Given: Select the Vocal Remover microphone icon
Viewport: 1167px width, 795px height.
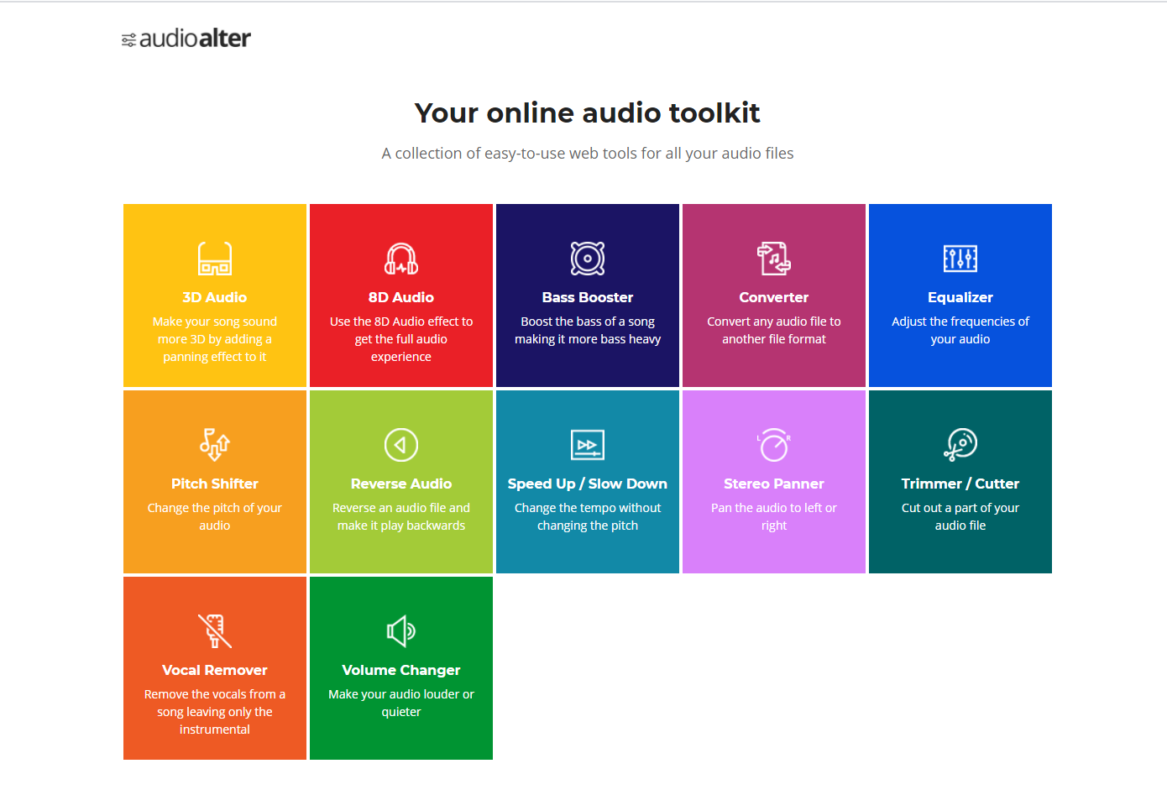Looking at the screenshot, I should [215, 631].
